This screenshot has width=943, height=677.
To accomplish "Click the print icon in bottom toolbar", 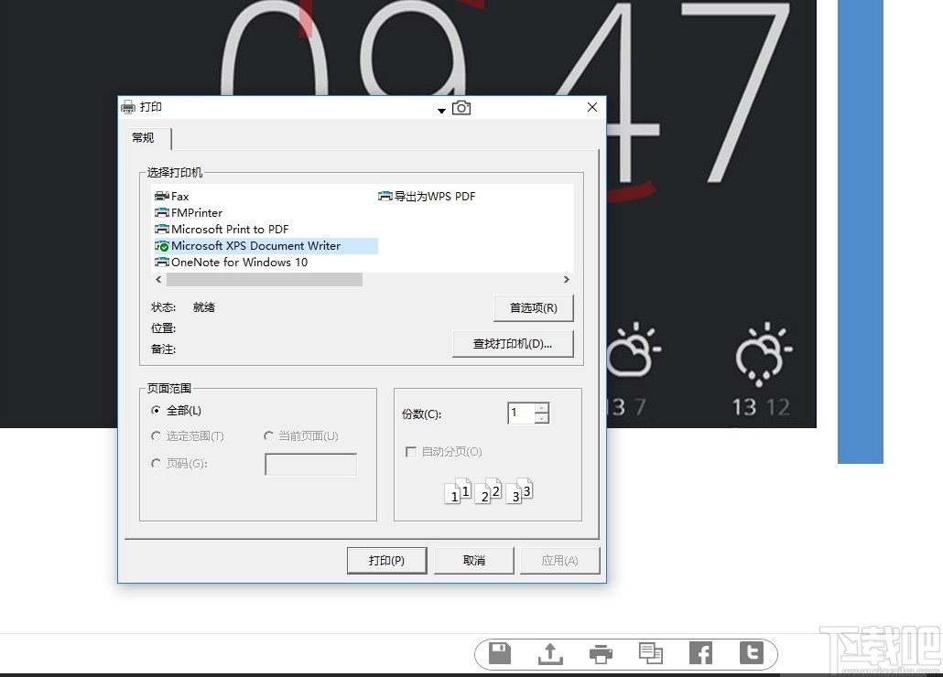I will click(x=601, y=653).
